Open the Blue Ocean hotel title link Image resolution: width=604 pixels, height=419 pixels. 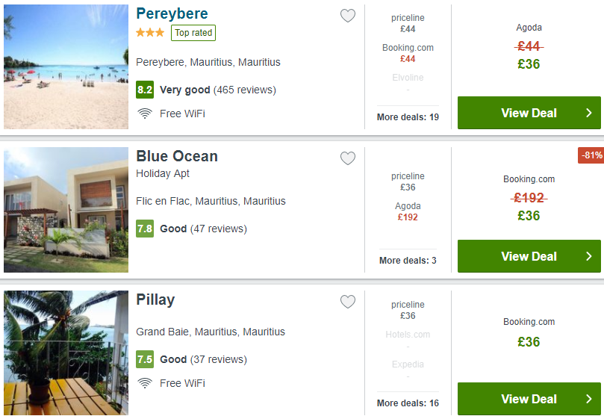177,157
